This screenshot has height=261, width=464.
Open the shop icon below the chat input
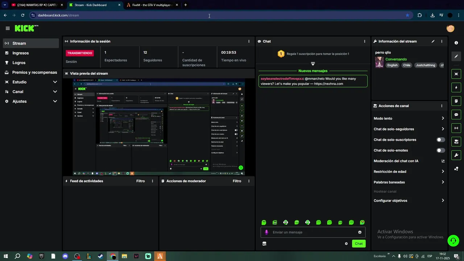coord(264,244)
